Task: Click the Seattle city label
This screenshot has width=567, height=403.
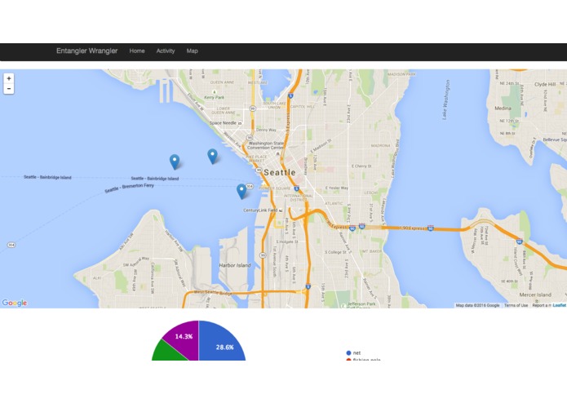Action: pos(280,172)
